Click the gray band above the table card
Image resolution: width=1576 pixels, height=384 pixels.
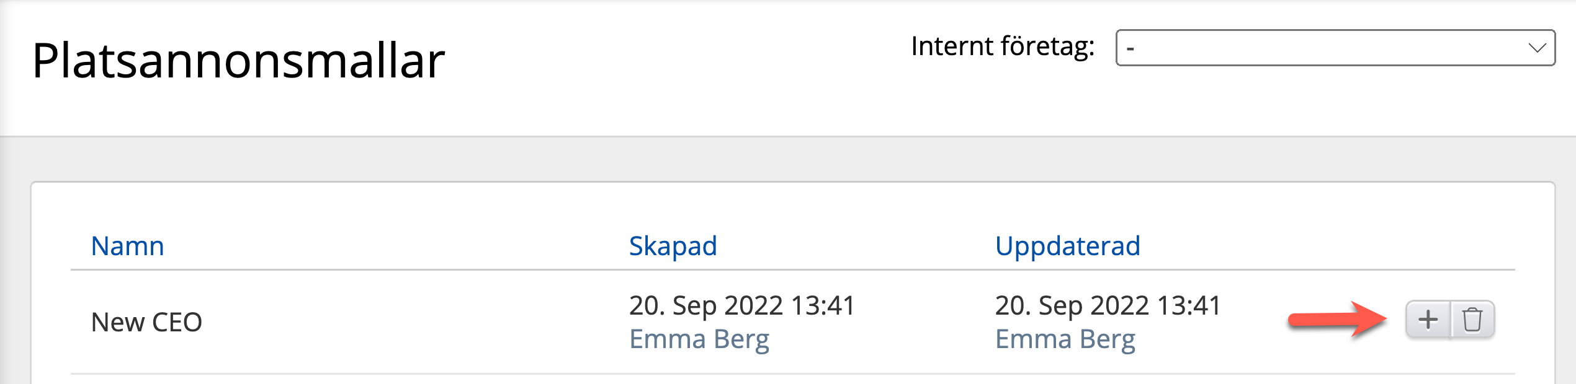point(788,159)
